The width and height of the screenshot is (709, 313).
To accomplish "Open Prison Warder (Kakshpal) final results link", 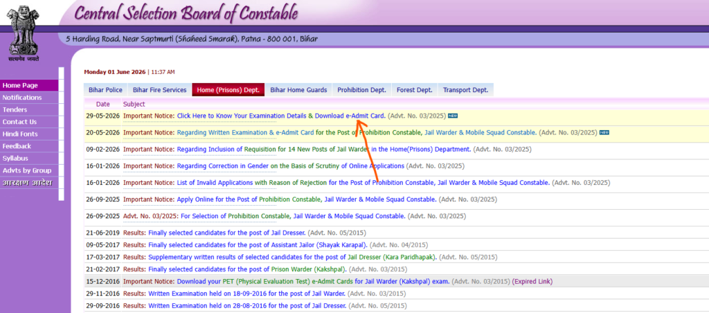I will [x=247, y=269].
